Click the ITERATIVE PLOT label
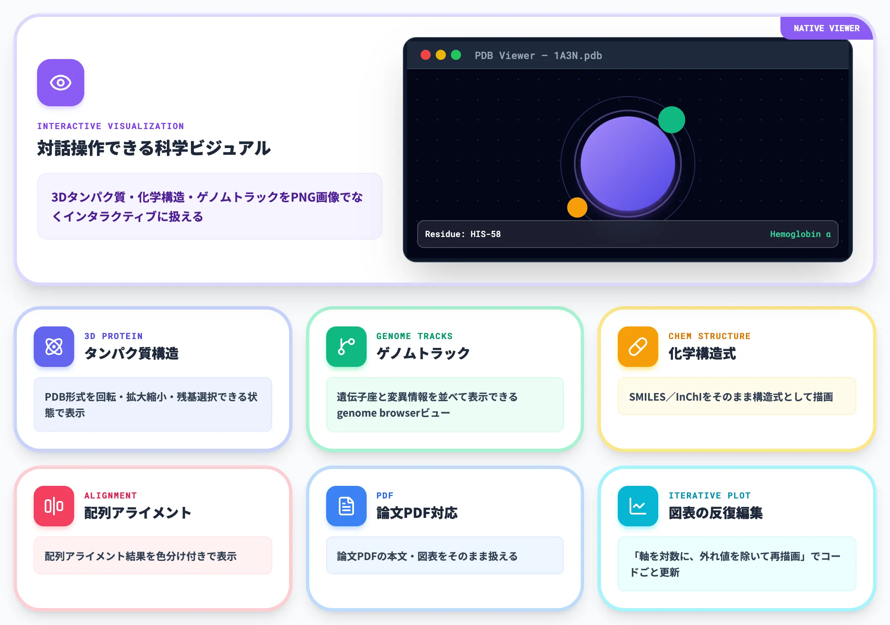Screen dimensions: 890x625 point(709,496)
